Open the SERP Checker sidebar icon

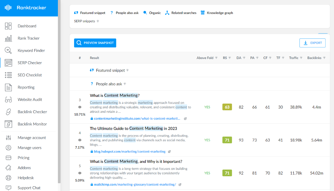point(8,63)
